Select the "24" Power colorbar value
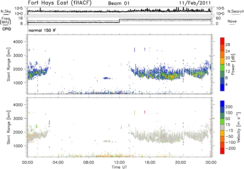Image resolution: width=244 pixels, height=169 pixels. [228, 51]
